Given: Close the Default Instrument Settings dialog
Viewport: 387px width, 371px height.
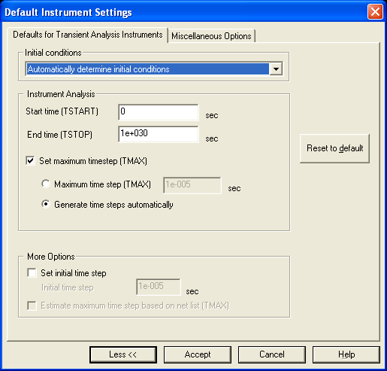Looking at the screenshot, I should click(375, 12).
